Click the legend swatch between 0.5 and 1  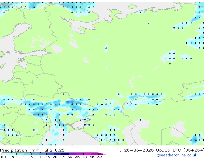[x=13, y=154]
